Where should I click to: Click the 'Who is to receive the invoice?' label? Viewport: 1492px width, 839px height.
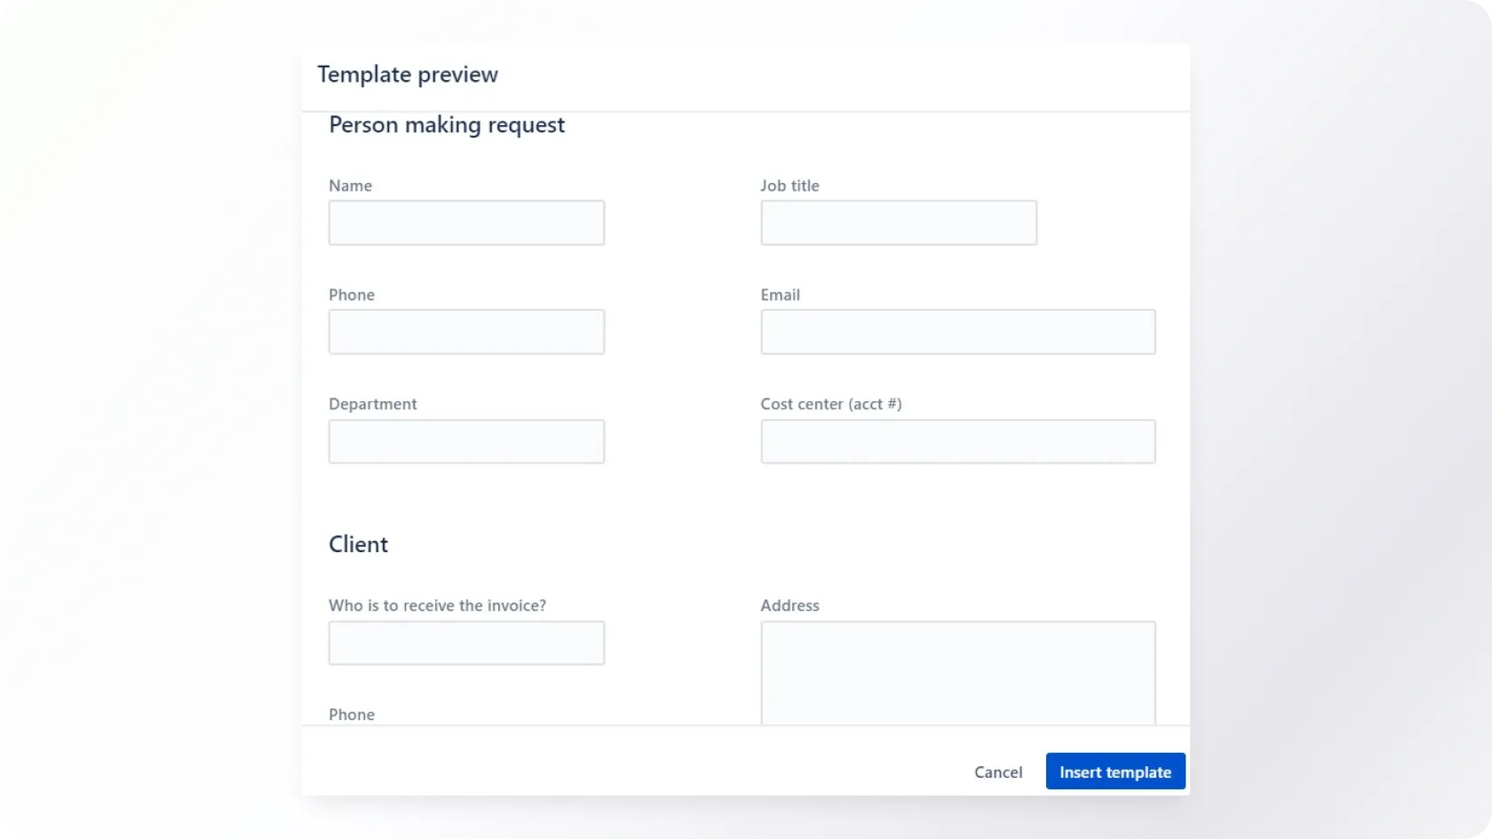point(437,606)
